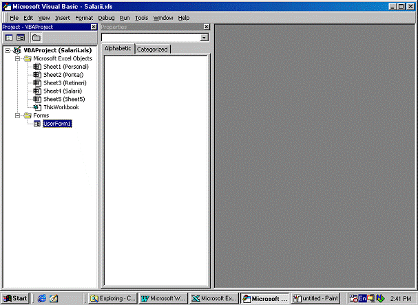Open the Insert menu

63,17
